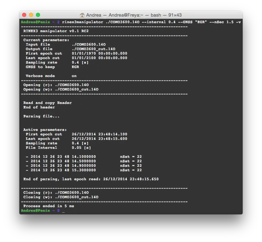Click the 'End of header' line
The width and height of the screenshot is (262, 242).
(39, 107)
